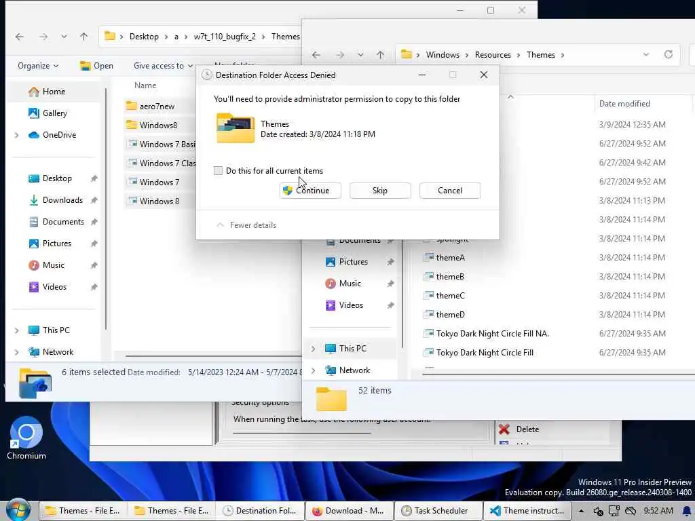
Task: Click Delete in Task Scheduler actions
Action: pyautogui.click(x=519, y=429)
